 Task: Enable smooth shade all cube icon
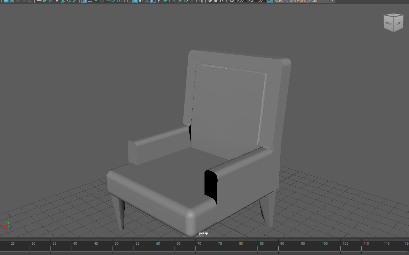point(135,1)
